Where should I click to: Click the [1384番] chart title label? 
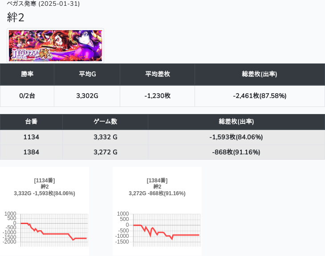click(157, 181)
